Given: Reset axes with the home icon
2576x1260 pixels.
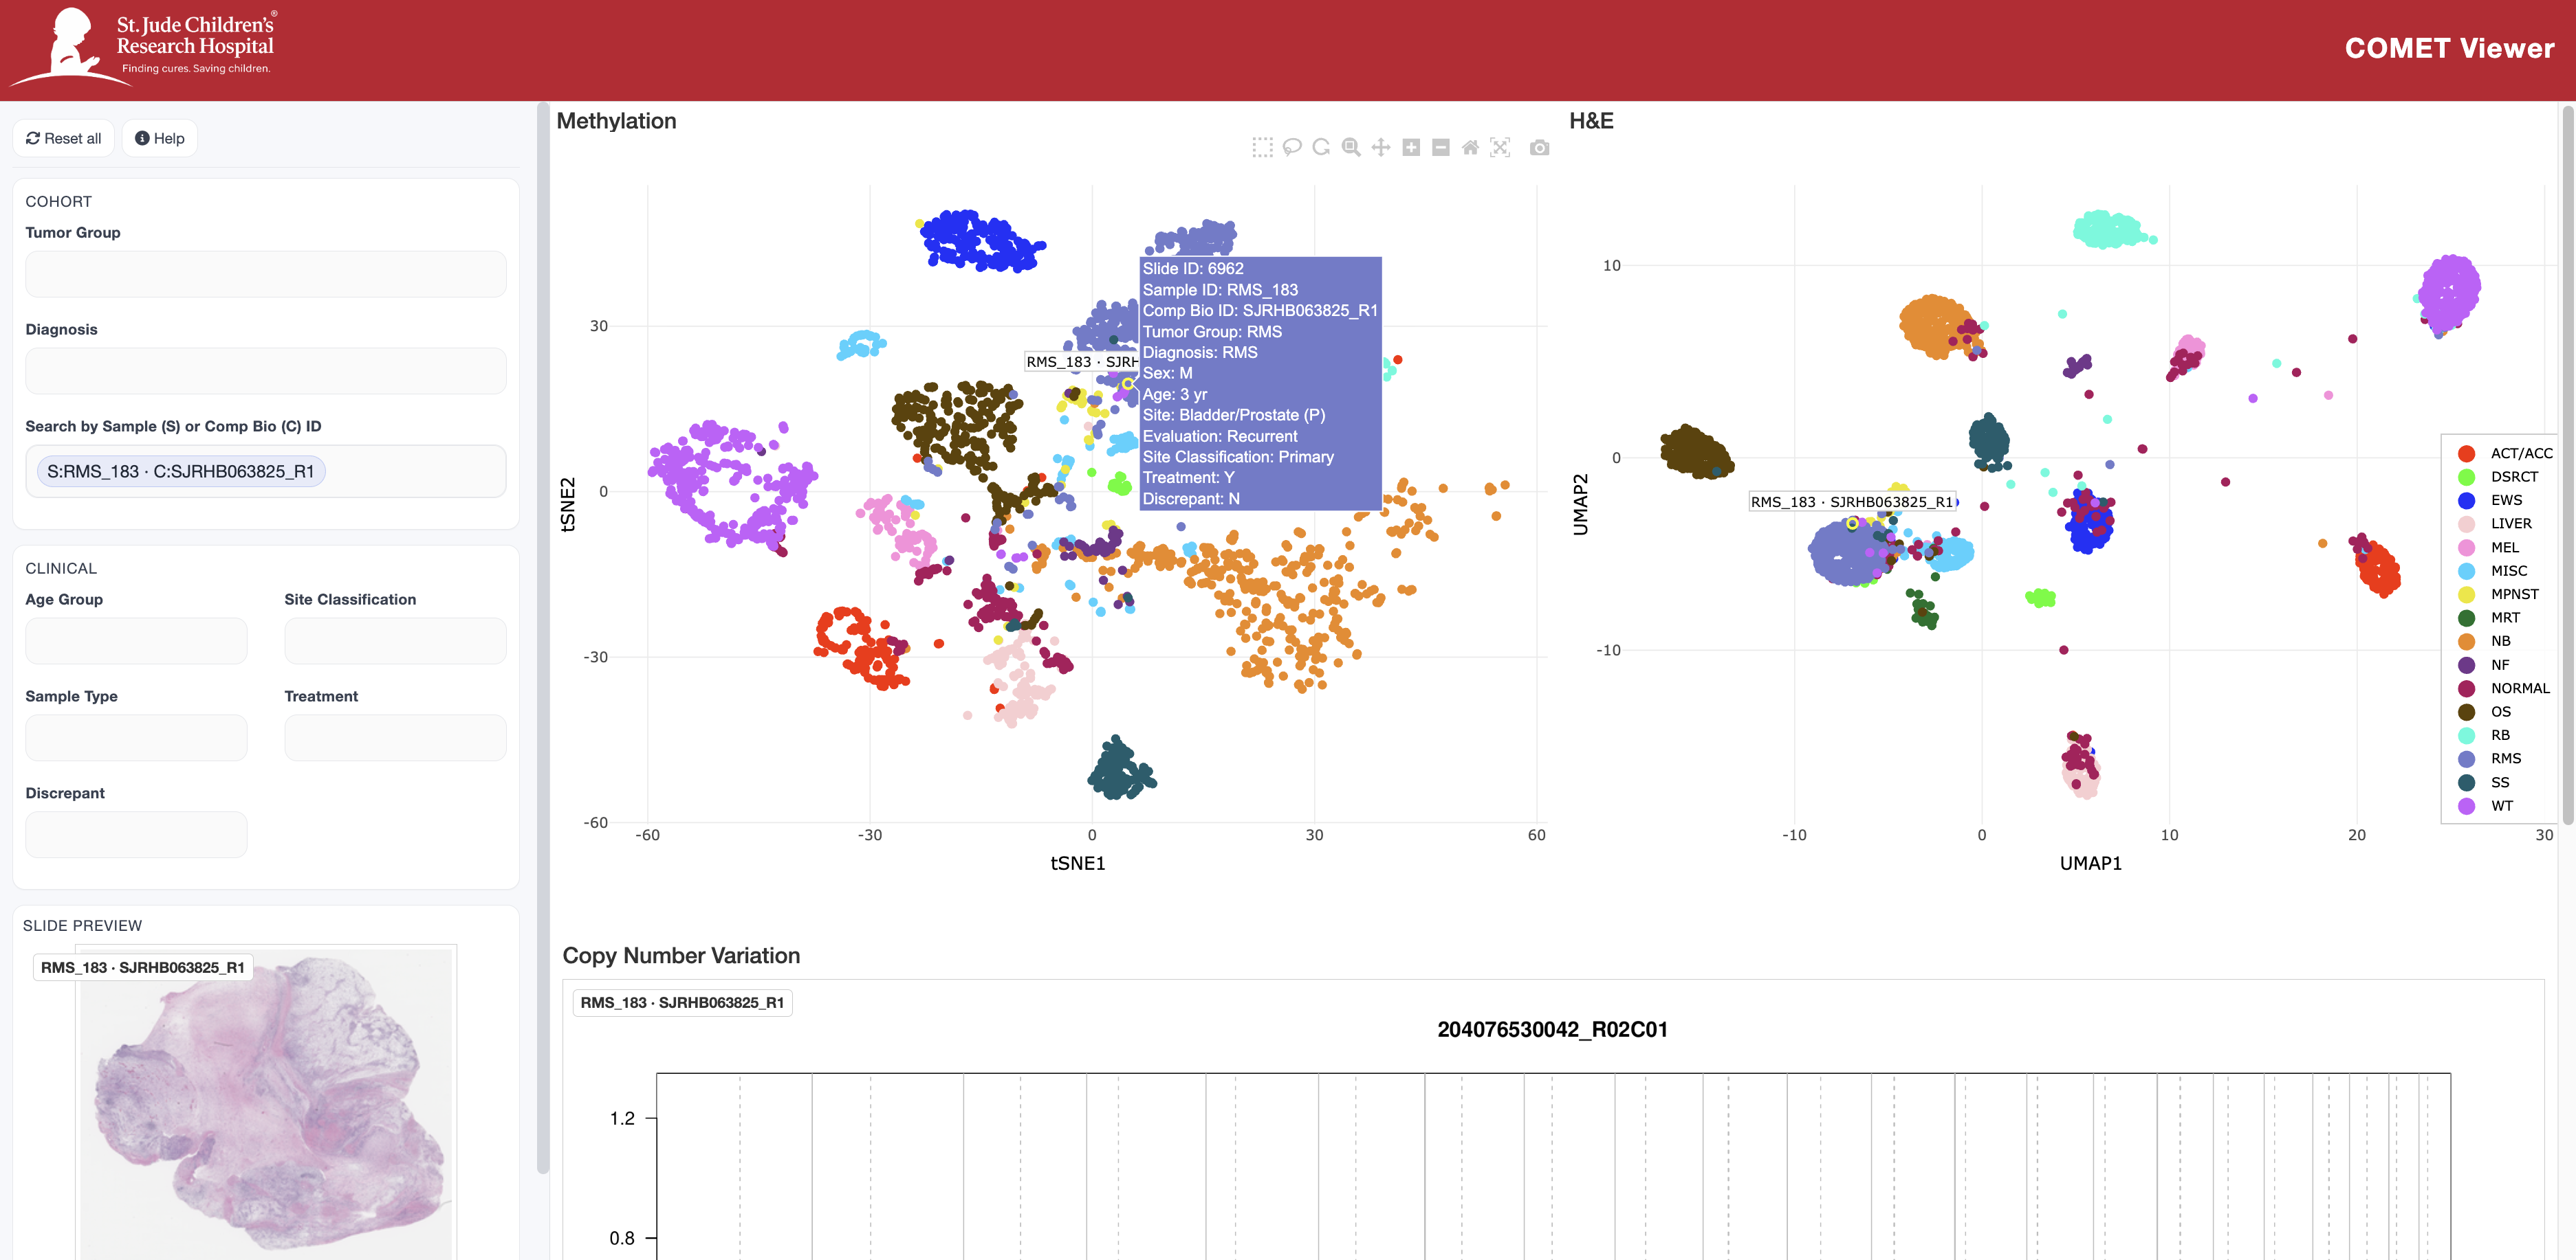Looking at the screenshot, I should (x=1470, y=148).
